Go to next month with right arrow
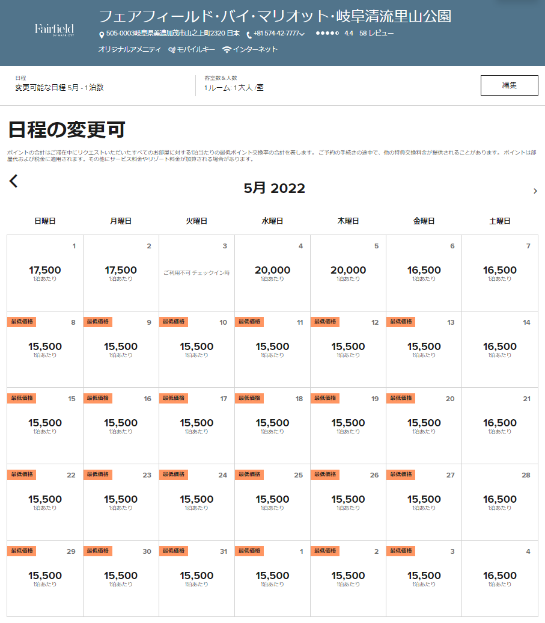The image size is (545, 623). tap(535, 191)
